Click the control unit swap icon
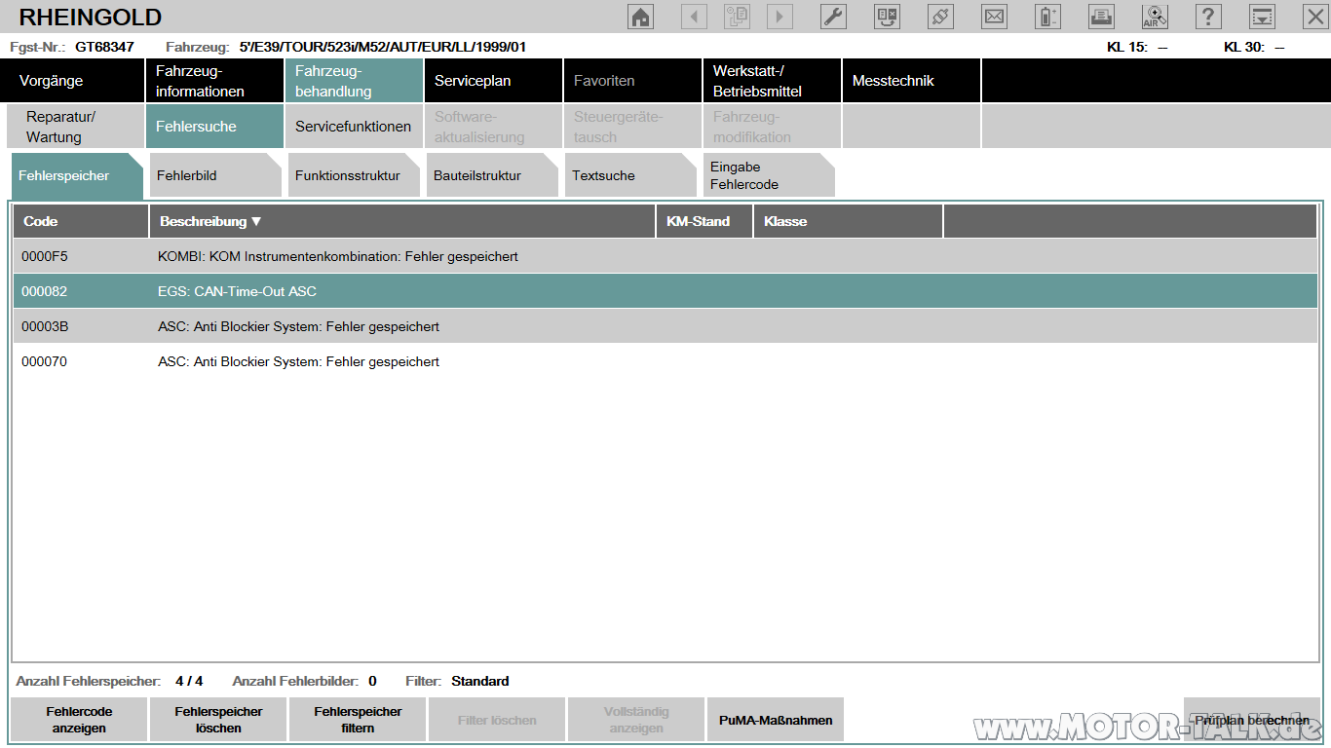The image size is (1331, 748). click(x=887, y=17)
